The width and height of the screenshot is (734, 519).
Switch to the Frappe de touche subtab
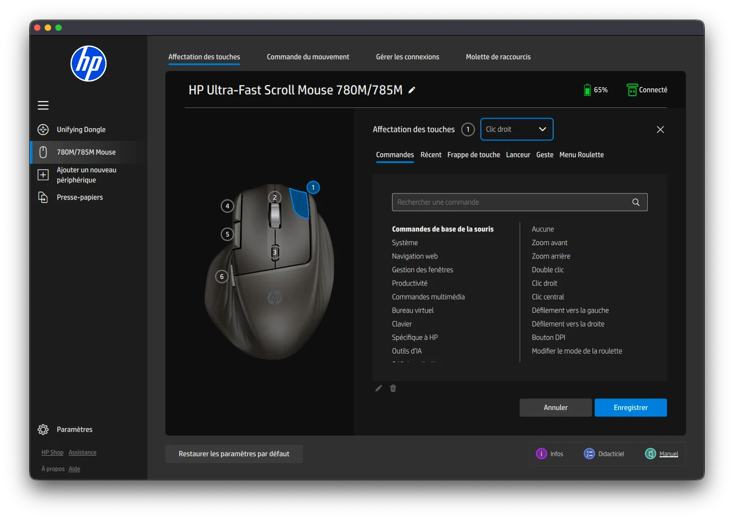(473, 155)
